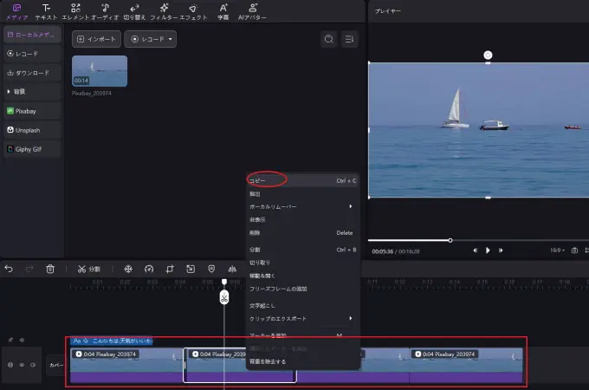Open the 16:9 aspect ratio dropdown
This screenshot has height=390, width=589.
point(558,250)
